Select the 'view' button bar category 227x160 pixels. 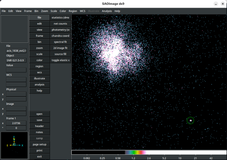click(39, 30)
